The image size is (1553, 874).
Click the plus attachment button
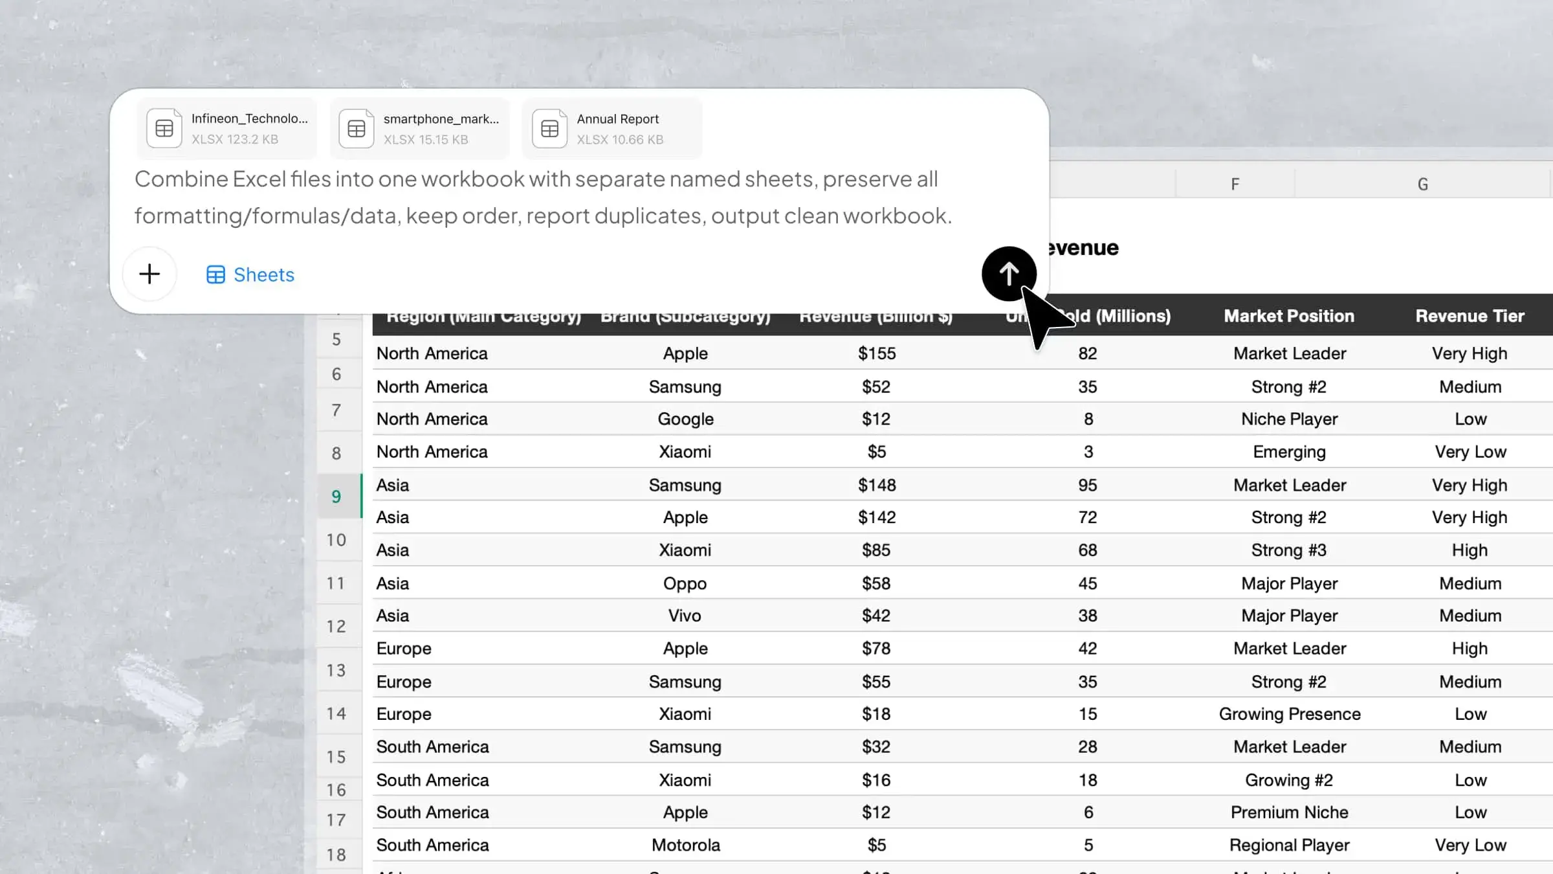149,274
